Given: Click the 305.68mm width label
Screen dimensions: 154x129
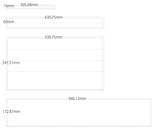Looking at the screenshot, I should 29,5.
